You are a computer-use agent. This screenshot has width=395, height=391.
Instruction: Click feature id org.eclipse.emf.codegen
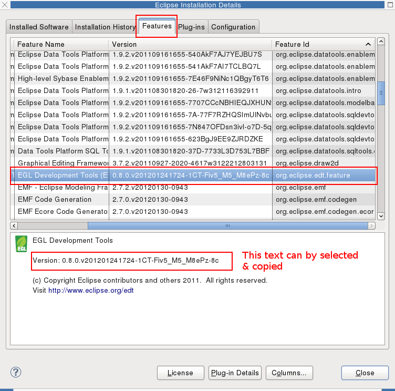coord(316,200)
